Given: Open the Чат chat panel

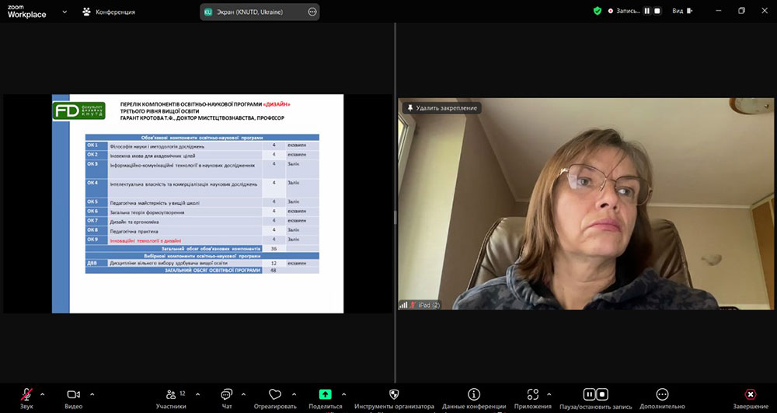Looking at the screenshot, I should click(227, 394).
